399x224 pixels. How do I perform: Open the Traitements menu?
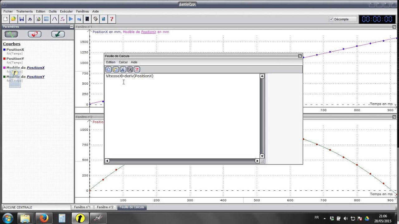click(x=24, y=12)
